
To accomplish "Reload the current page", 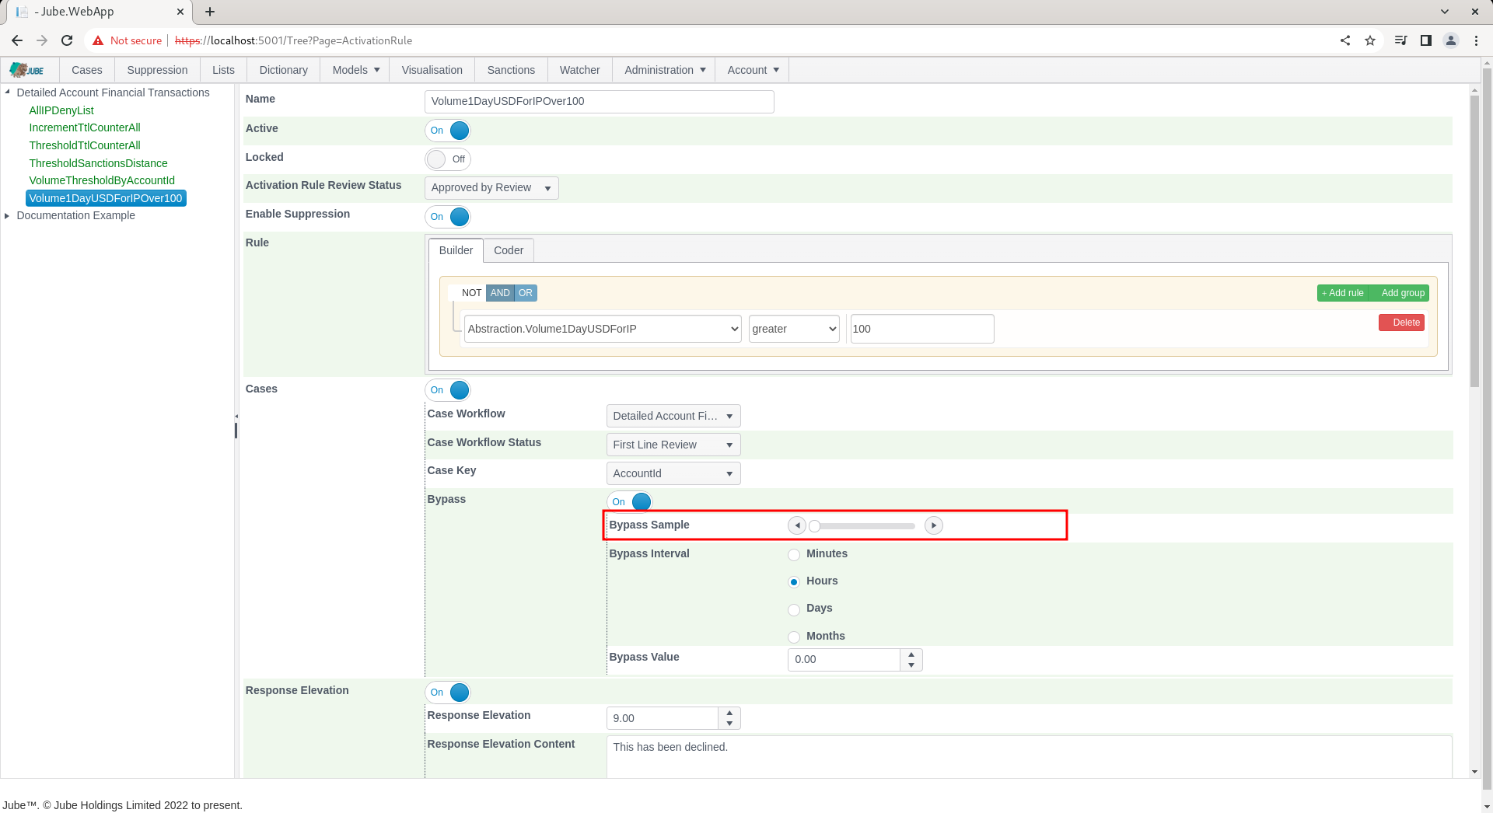I will click(67, 40).
